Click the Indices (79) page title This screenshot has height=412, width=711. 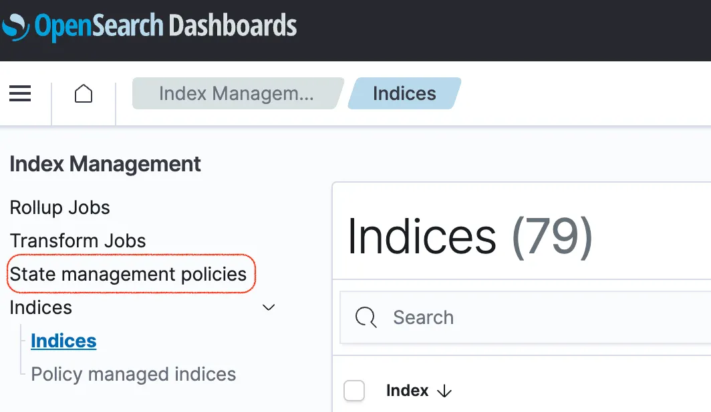coord(470,236)
